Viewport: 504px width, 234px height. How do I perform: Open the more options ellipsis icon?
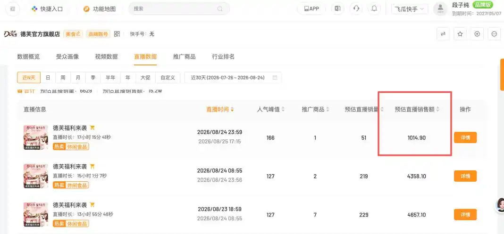pos(495,34)
